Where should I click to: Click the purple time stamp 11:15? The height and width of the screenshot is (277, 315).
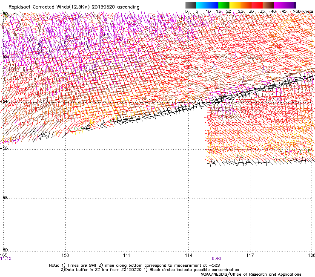click(6, 259)
